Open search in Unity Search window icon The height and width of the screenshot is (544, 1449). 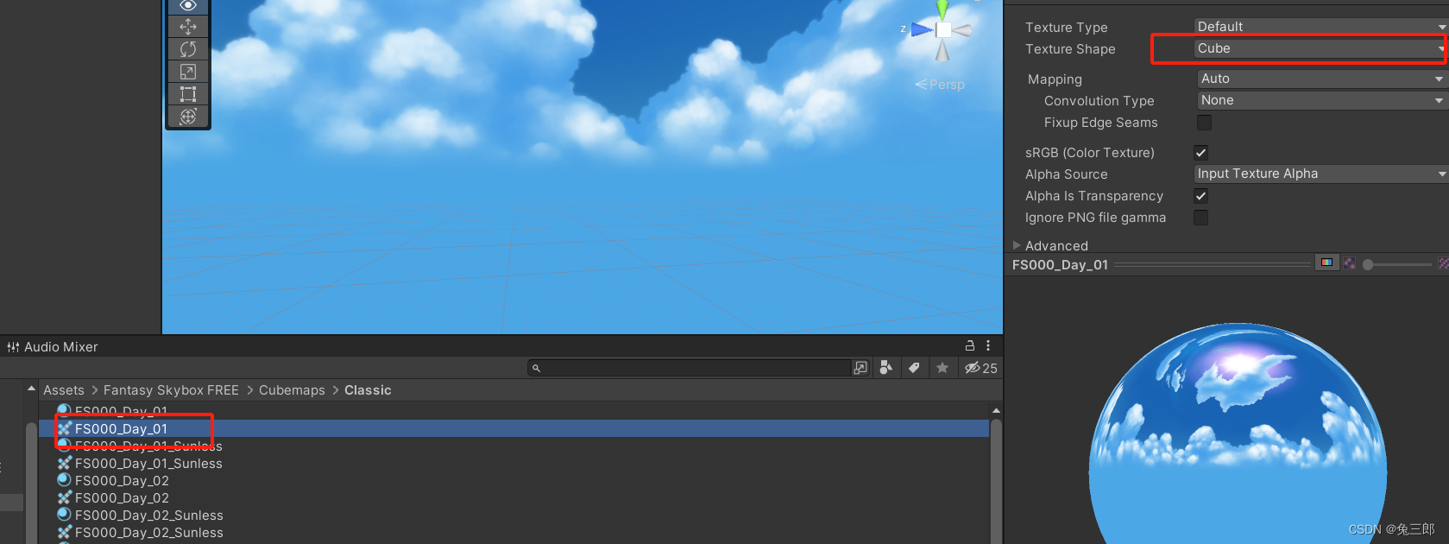[x=860, y=368]
